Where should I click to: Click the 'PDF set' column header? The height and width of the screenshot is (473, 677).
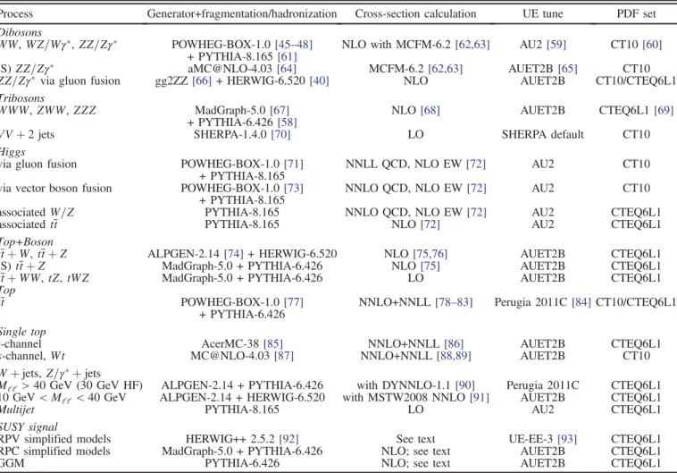(636, 13)
